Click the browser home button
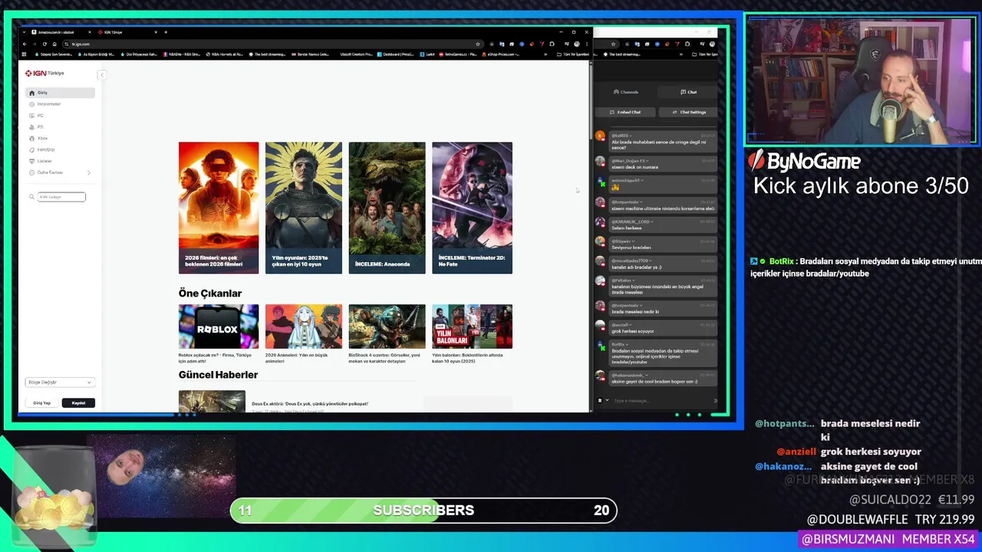 point(54,44)
